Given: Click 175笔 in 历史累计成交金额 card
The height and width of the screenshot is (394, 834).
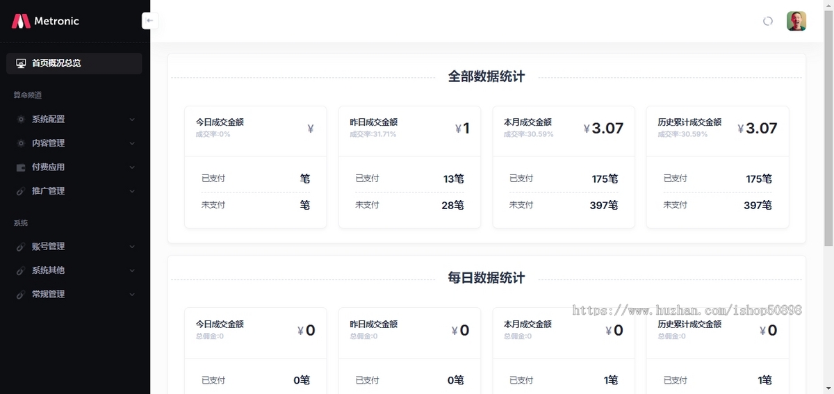Looking at the screenshot, I should pos(759,179).
